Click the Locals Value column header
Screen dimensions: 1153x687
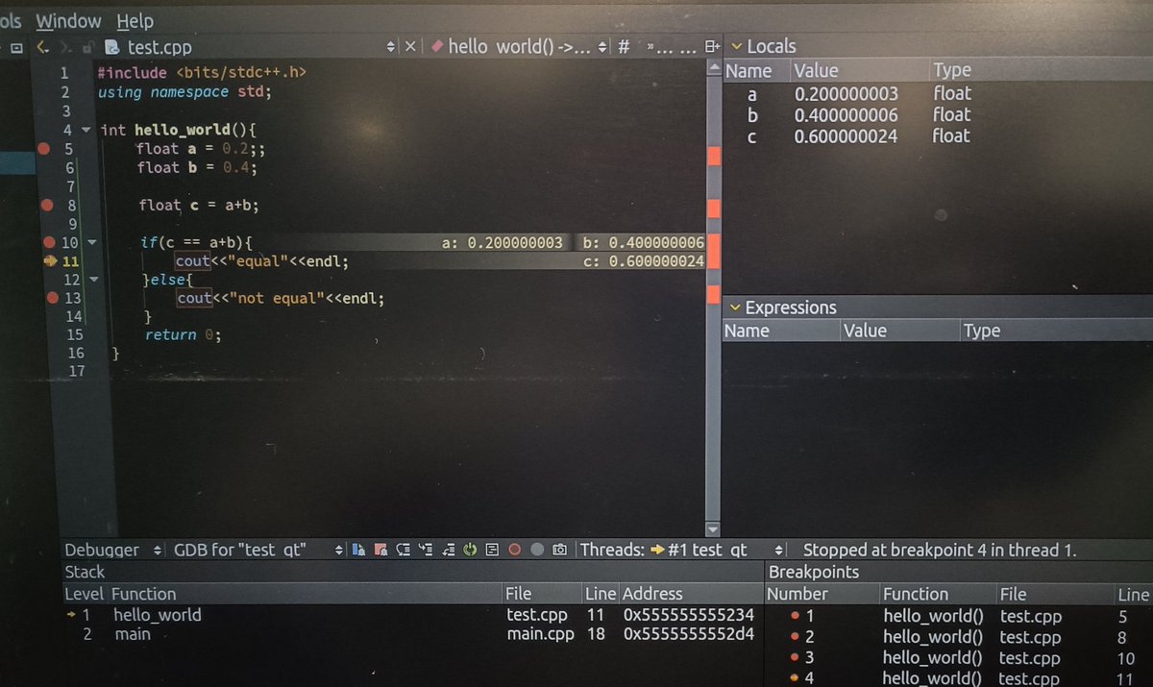pos(860,70)
